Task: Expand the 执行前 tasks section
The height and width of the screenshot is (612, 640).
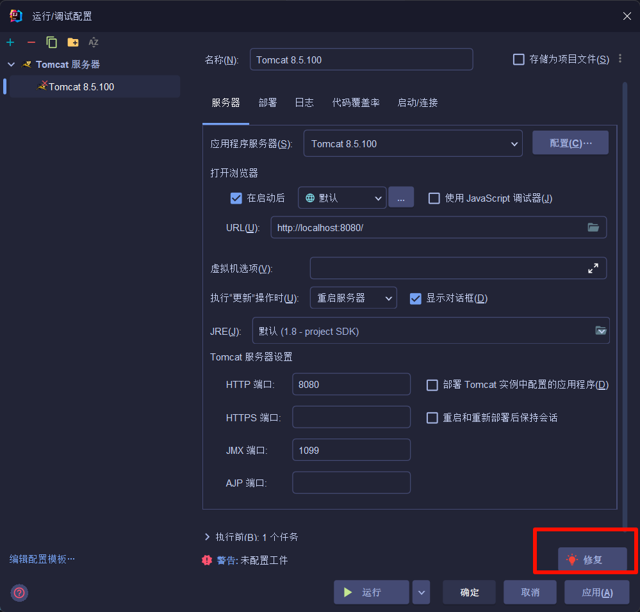Action: [x=208, y=536]
